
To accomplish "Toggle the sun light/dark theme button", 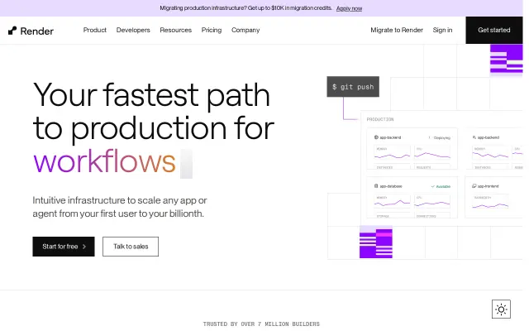I will (501, 309).
